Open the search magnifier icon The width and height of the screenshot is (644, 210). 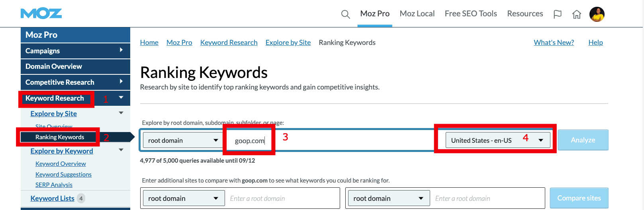coord(345,14)
